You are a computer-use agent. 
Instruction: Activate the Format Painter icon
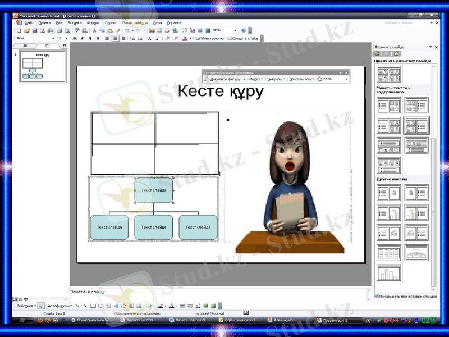tap(118, 29)
